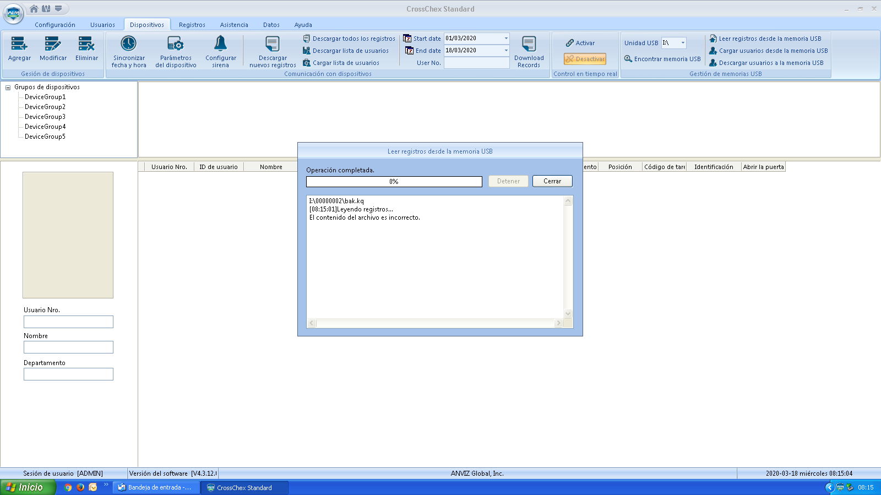
Task: Open the Asistencia tab
Action: pos(234,25)
